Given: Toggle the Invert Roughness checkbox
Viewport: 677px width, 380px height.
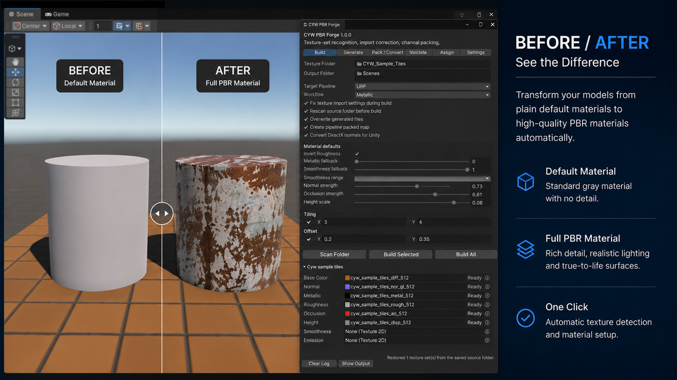Looking at the screenshot, I should pyautogui.click(x=357, y=154).
